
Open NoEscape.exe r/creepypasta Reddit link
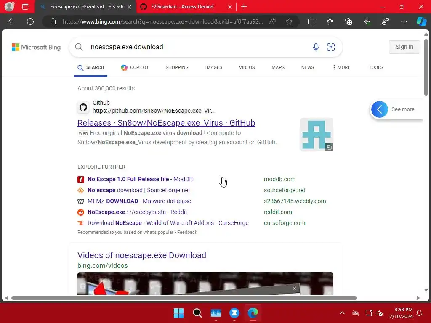(137, 212)
